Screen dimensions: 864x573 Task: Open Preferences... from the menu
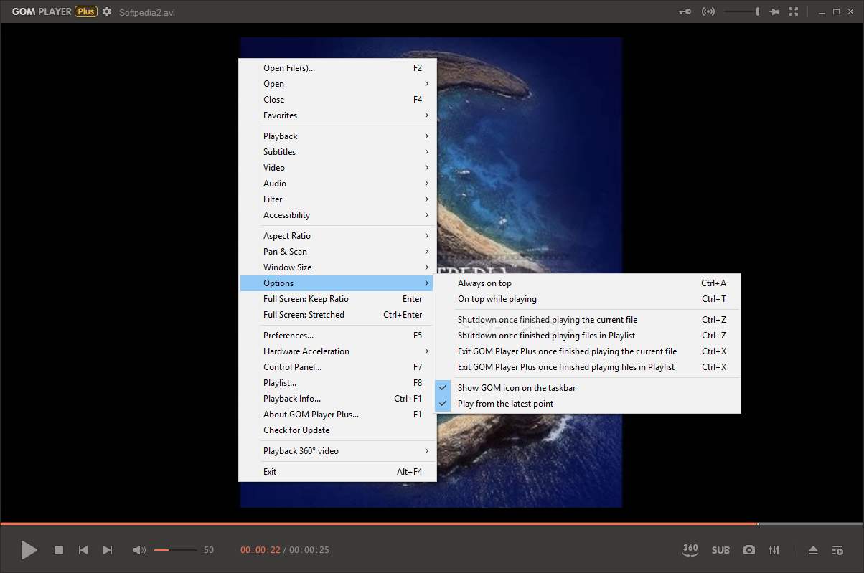click(337, 336)
